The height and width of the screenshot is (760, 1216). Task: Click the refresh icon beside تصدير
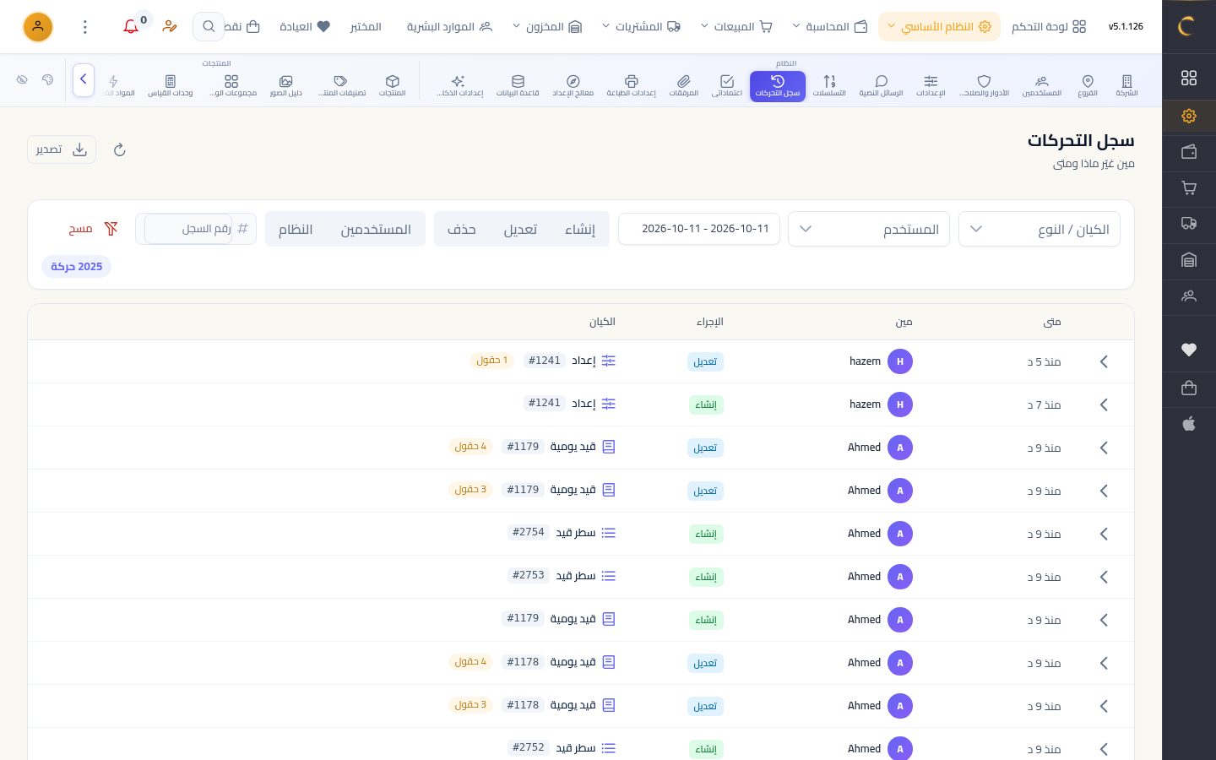click(119, 149)
